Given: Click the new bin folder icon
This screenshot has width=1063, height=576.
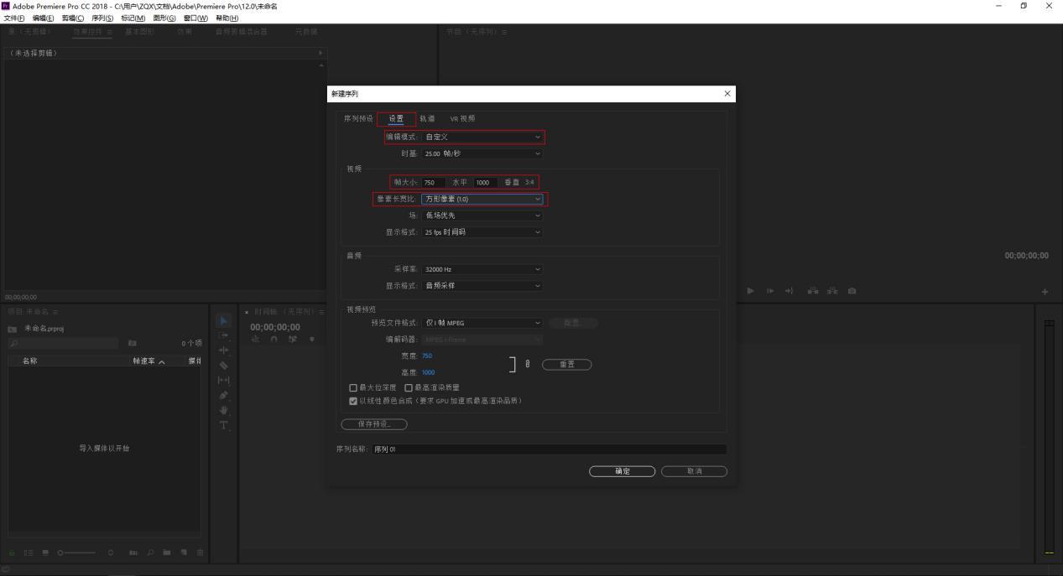Looking at the screenshot, I should (x=168, y=553).
